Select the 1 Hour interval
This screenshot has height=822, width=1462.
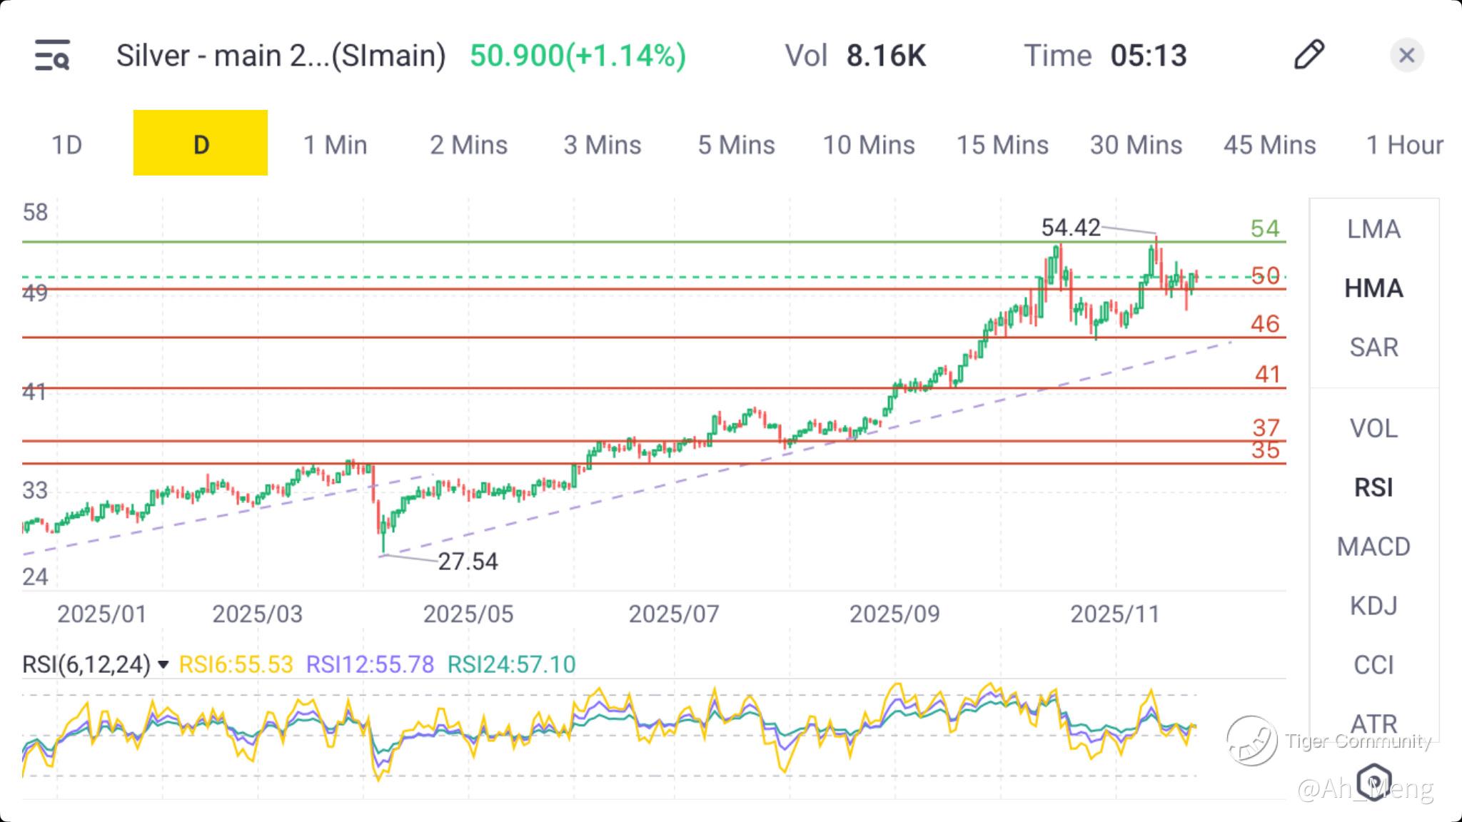tap(1404, 145)
